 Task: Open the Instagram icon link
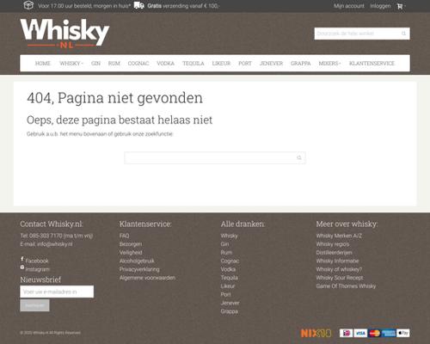pos(22,267)
